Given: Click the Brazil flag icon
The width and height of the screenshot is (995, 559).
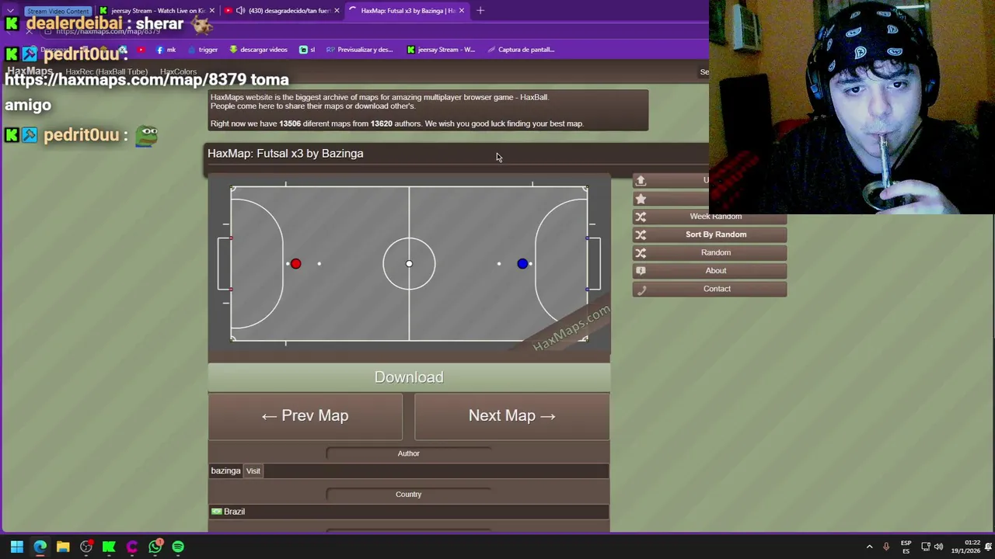Looking at the screenshot, I should coord(216,512).
